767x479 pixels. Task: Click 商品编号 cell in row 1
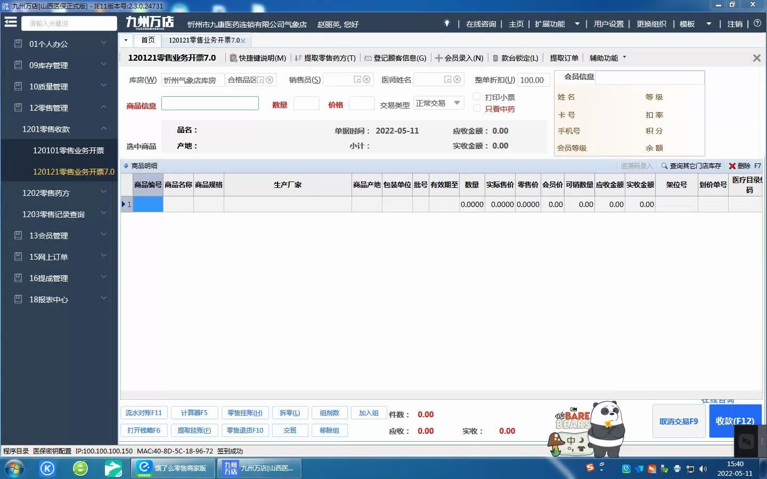(x=148, y=204)
